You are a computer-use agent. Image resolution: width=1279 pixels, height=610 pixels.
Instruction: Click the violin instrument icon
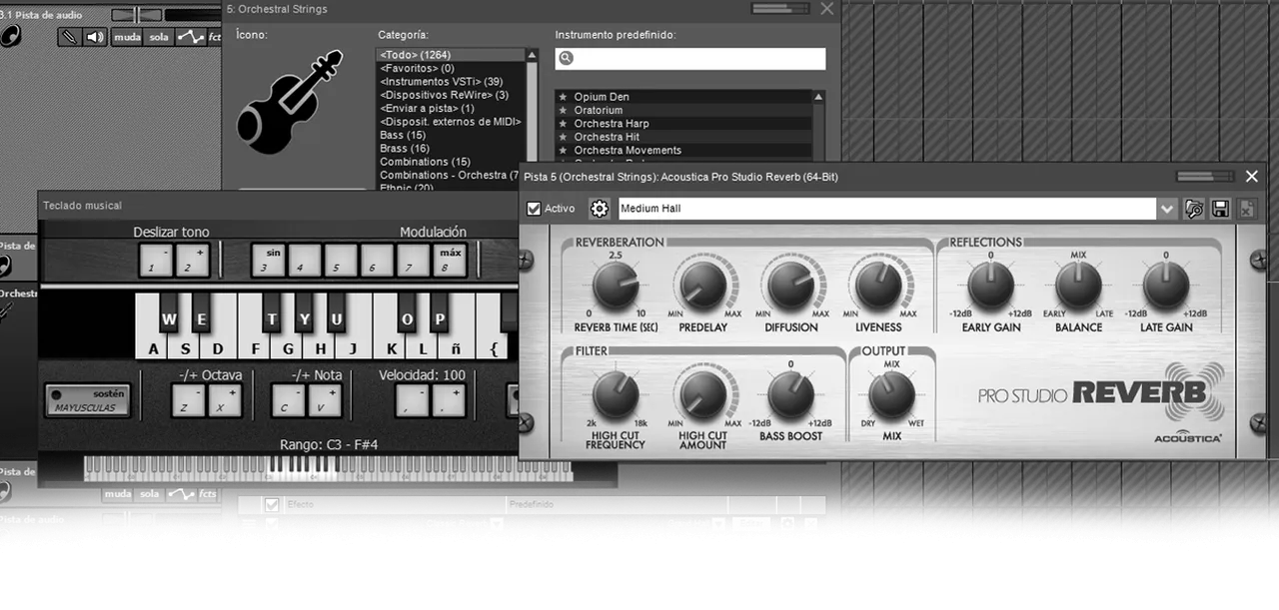290,104
